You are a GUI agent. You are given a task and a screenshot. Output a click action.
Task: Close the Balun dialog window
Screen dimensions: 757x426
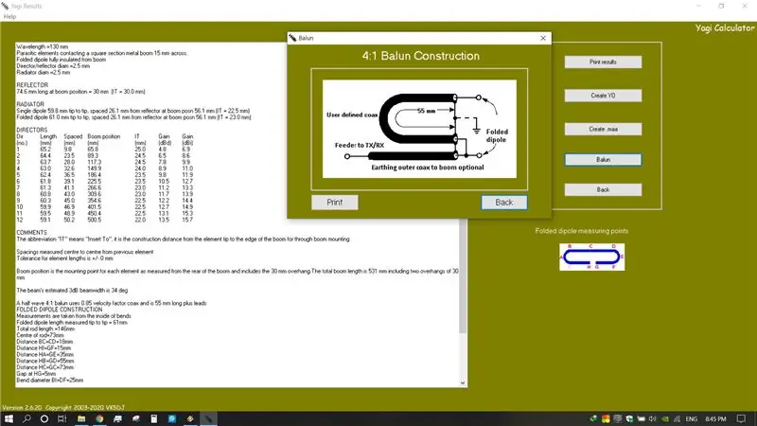(543, 38)
